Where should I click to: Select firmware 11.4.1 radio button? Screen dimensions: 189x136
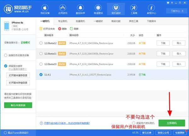41,75
